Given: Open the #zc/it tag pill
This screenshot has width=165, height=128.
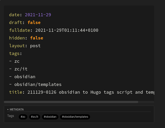Looking at the screenshot, I should [34, 117].
